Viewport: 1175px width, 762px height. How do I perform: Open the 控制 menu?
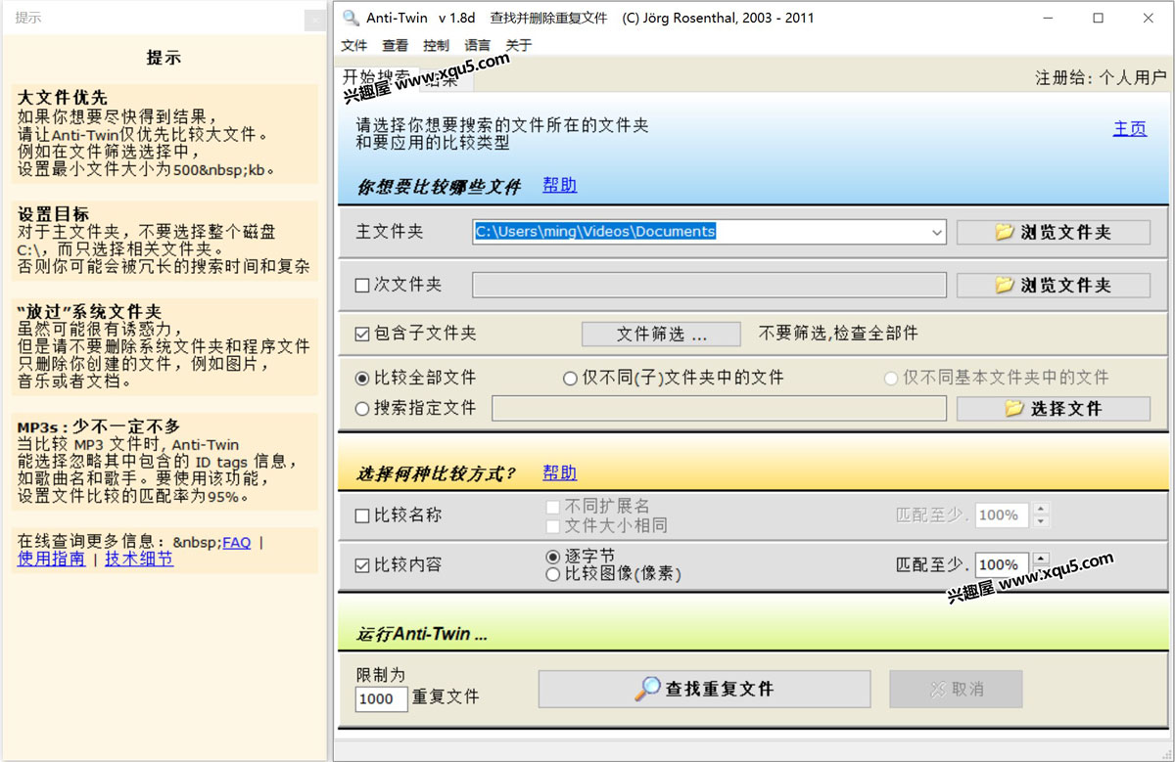coord(436,45)
